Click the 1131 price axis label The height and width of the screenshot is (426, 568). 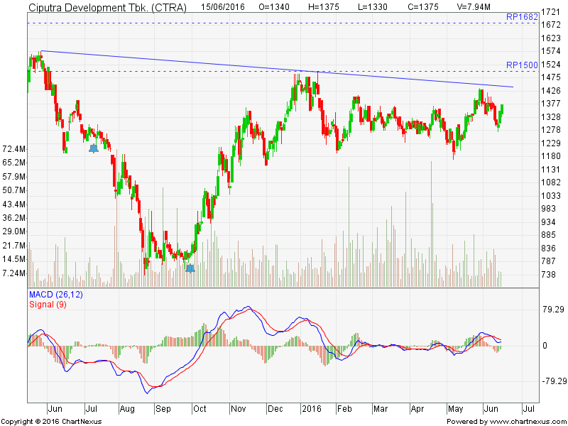[x=551, y=170]
